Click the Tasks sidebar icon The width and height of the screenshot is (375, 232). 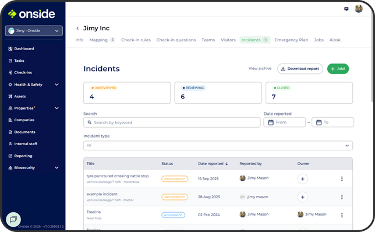click(x=10, y=61)
